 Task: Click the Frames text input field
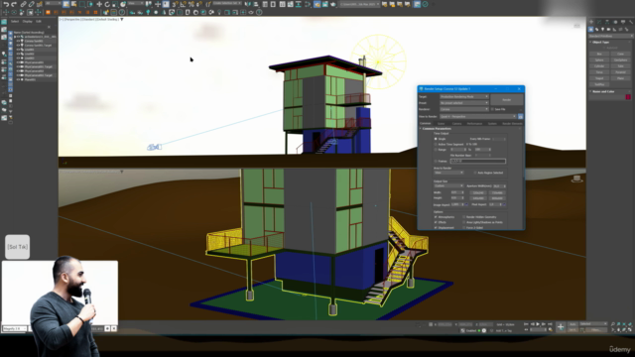(x=478, y=161)
